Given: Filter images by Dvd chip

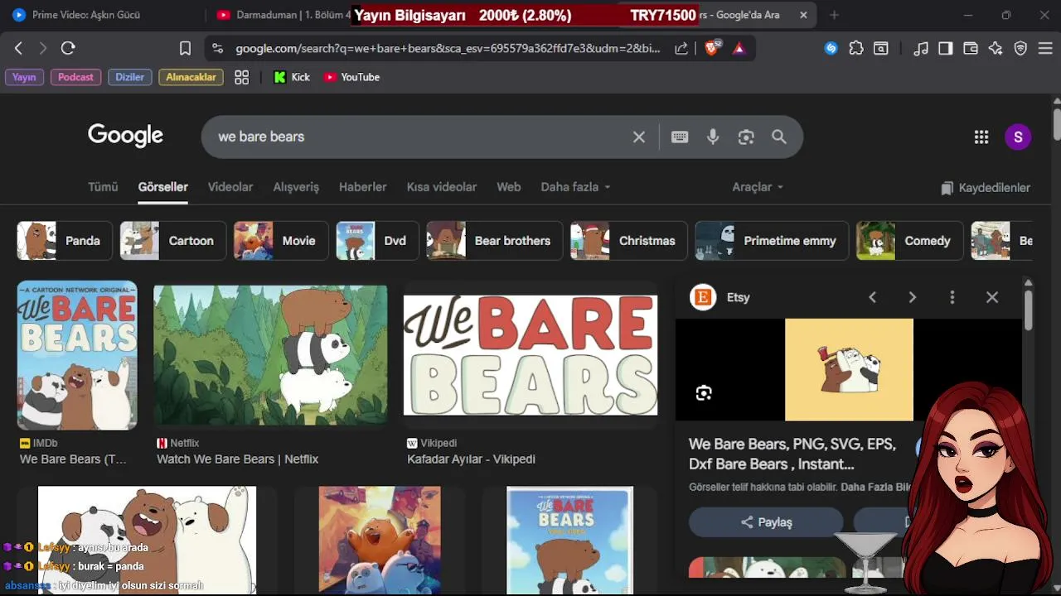Looking at the screenshot, I should (x=377, y=241).
